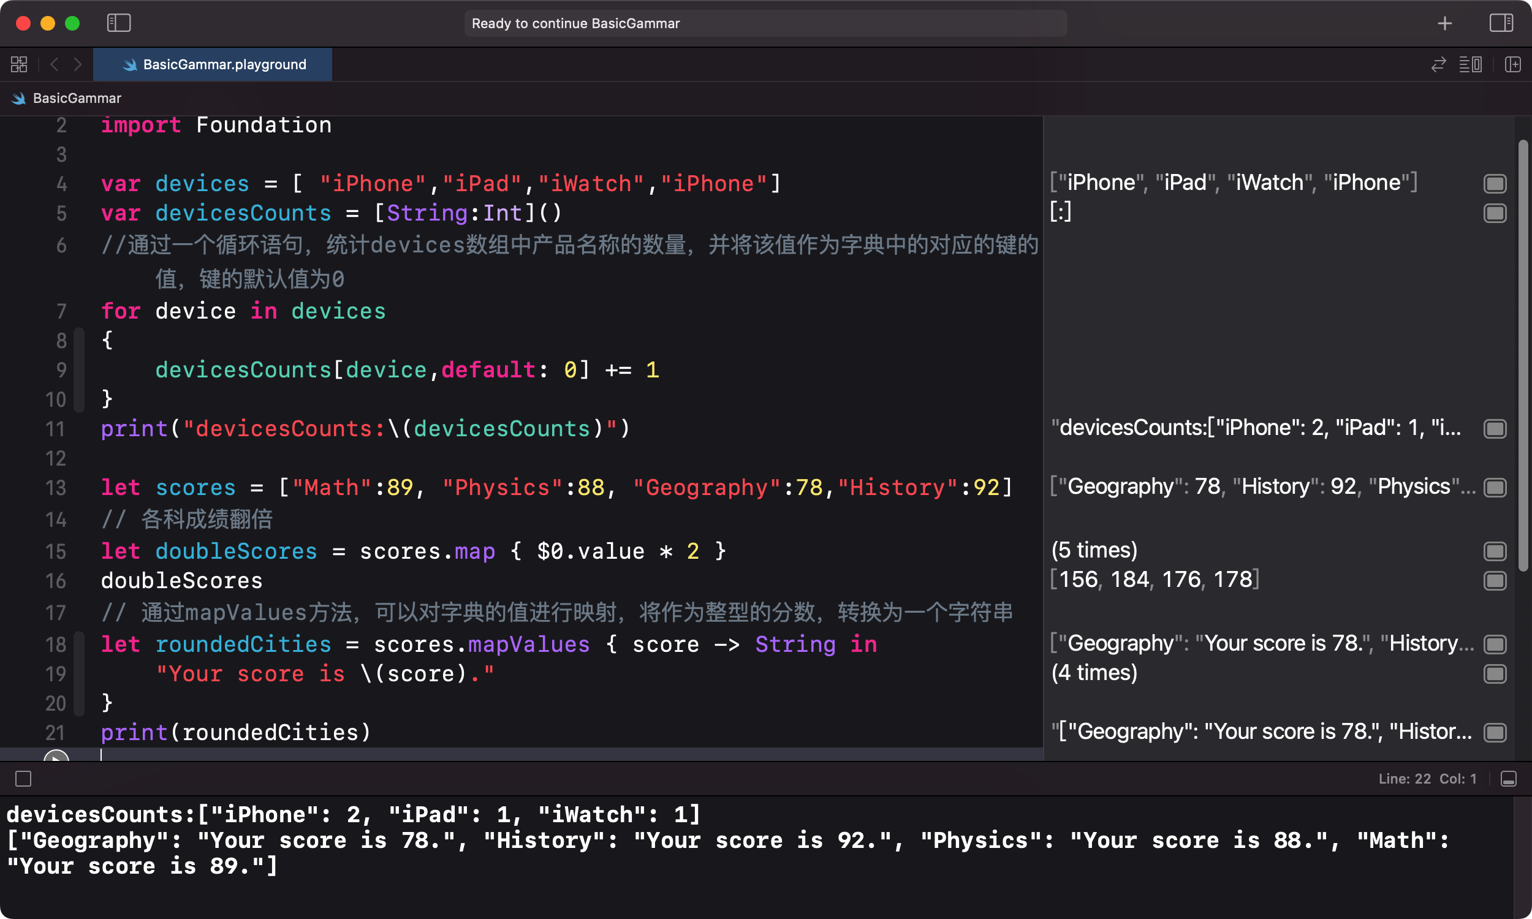The width and height of the screenshot is (1532, 919).
Task: Open the code review swap arrows
Action: tap(1438, 64)
